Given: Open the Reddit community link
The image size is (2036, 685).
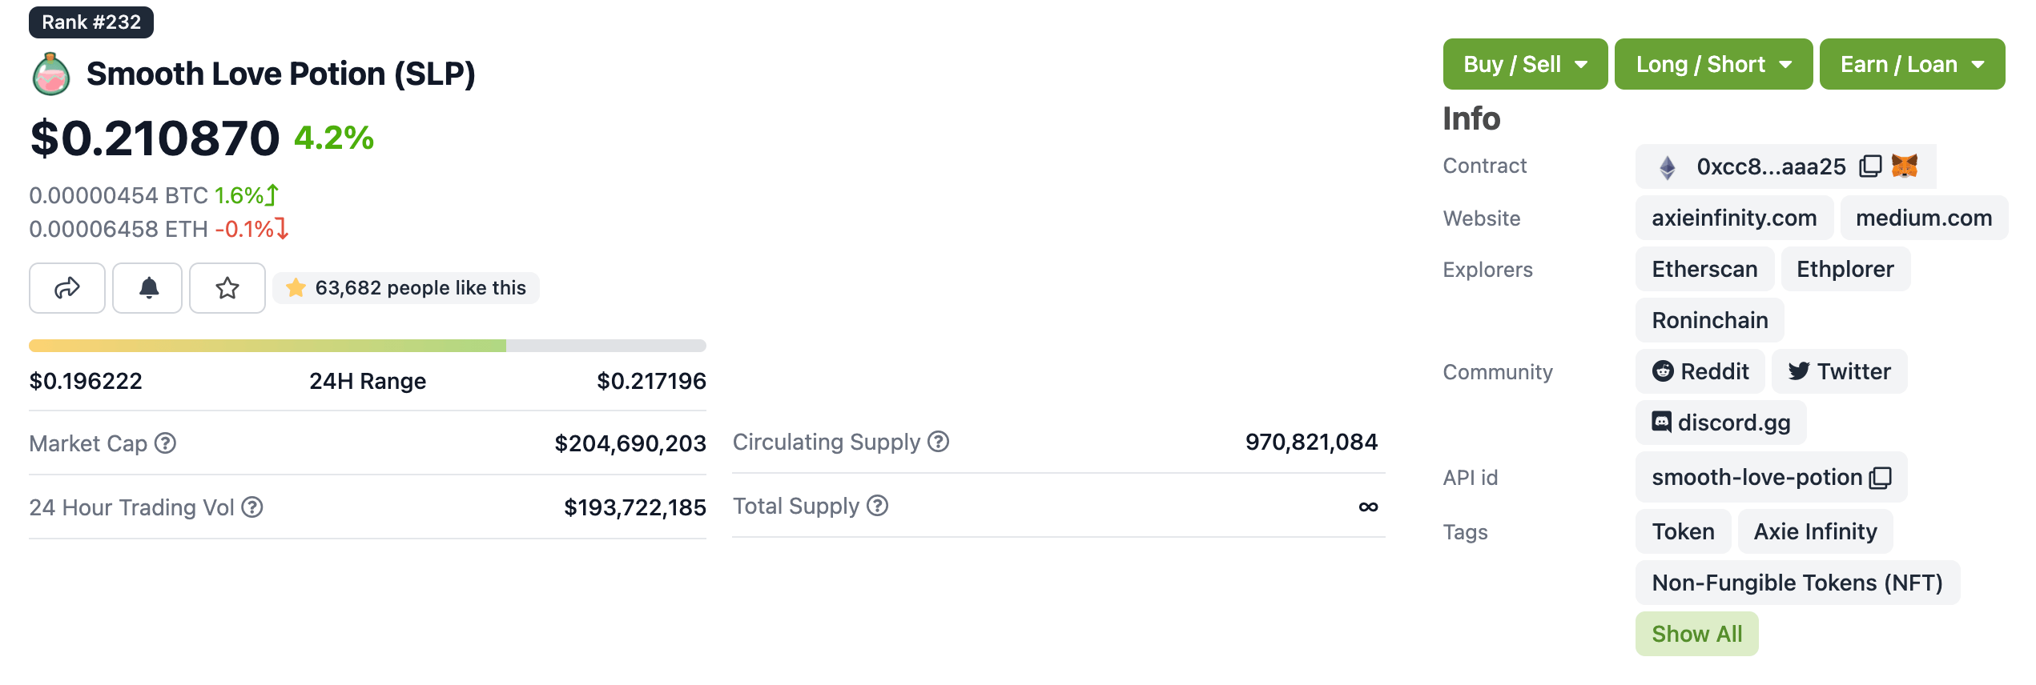Looking at the screenshot, I should (1700, 371).
